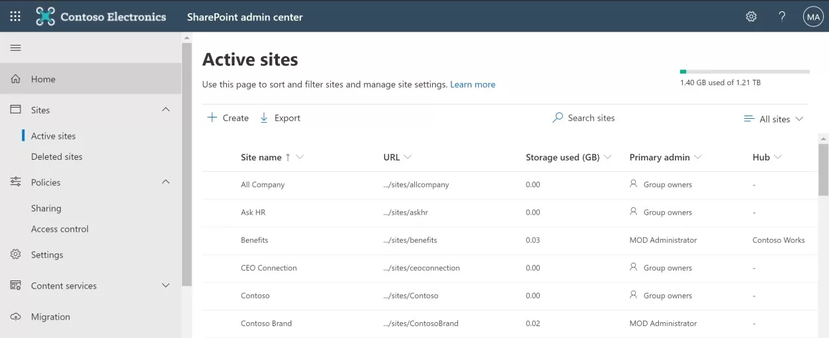
Task: Open Primary admin column dropdown
Action: click(698, 157)
